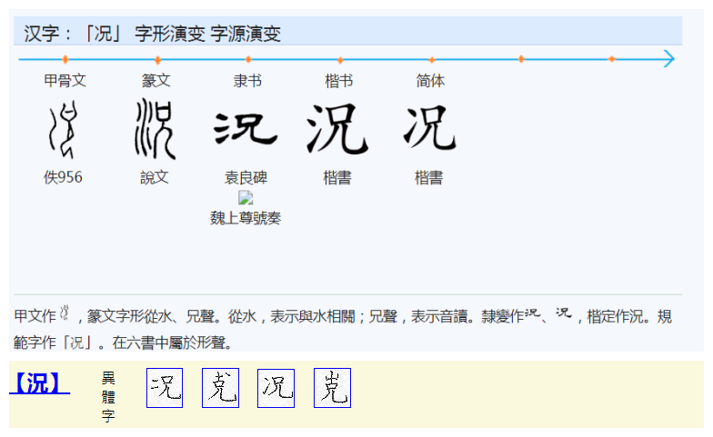Click the source label 袁良碑

[x=246, y=178]
